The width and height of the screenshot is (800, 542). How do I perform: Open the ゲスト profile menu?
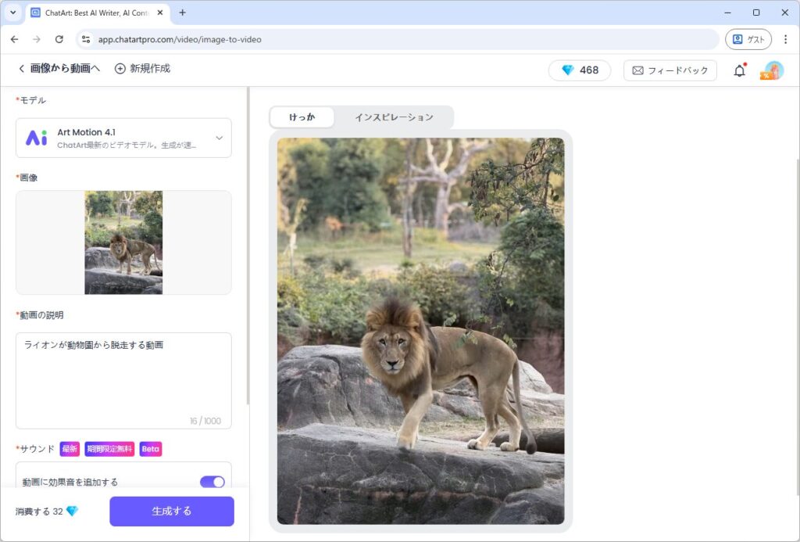pyautogui.click(x=748, y=39)
